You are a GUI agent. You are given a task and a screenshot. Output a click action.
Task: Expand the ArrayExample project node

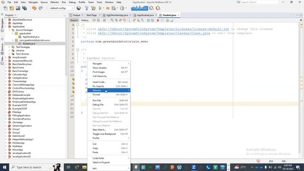click(x=6, y=57)
